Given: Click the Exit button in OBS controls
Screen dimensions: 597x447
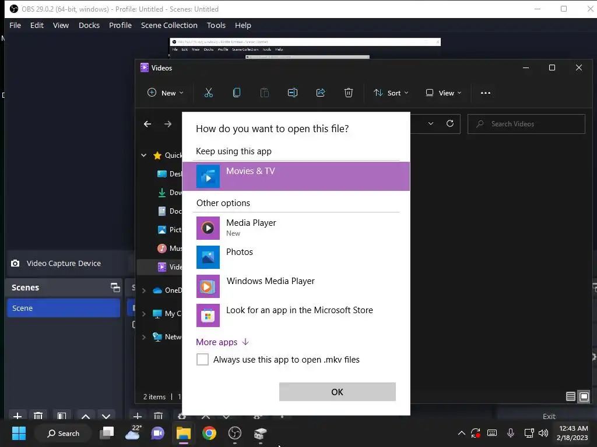Looking at the screenshot, I should coord(549,416).
